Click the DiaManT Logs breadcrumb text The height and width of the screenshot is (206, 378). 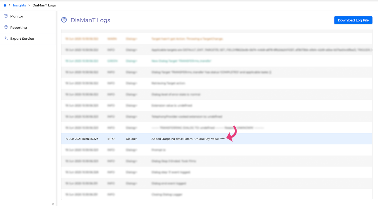click(44, 5)
